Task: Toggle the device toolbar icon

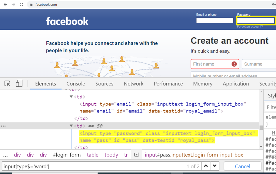Action: tap(19, 84)
